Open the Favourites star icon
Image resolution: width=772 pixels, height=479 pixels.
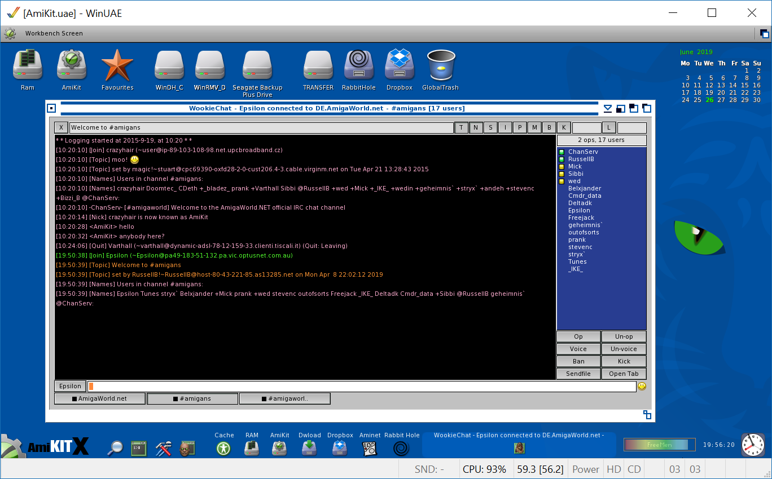[x=117, y=65]
